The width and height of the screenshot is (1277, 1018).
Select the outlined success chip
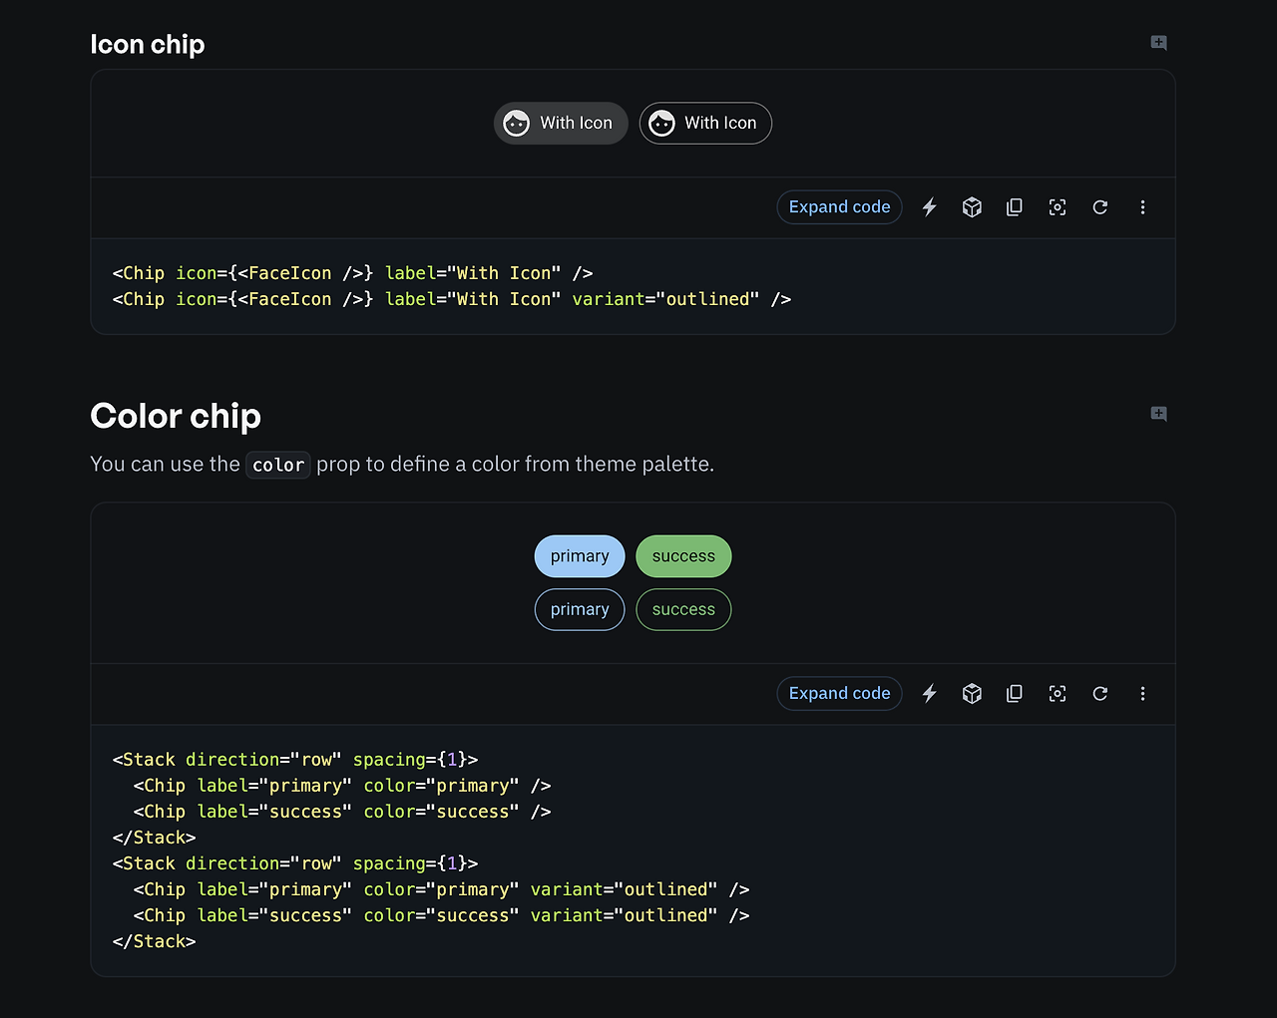(683, 610)
